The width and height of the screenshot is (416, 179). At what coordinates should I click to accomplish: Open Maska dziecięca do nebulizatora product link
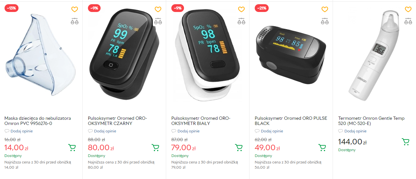point(38,121)
